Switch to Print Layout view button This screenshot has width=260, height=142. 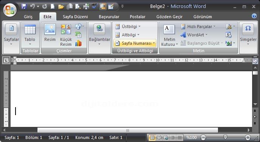(x=152, y=137)
